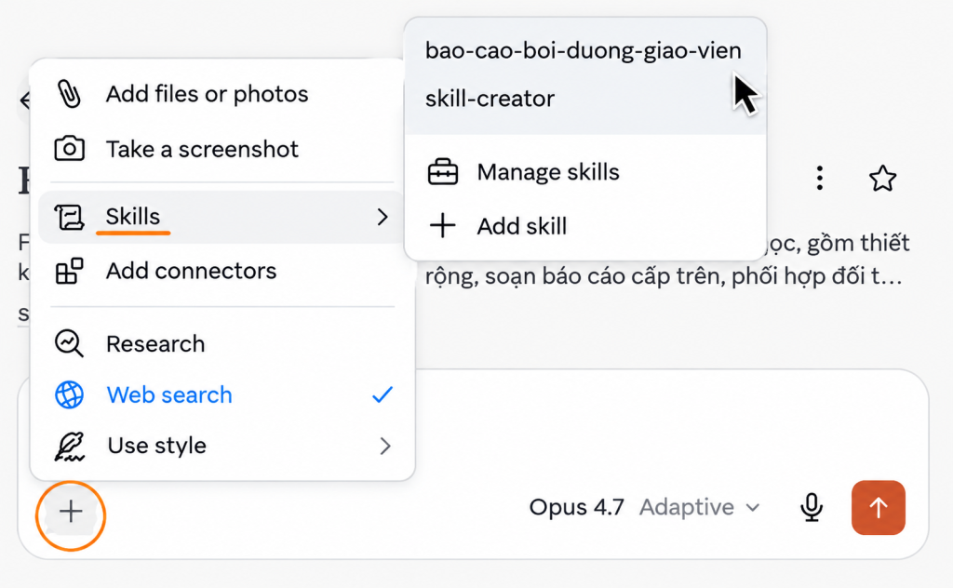Select the bao-cao-boi-duong-giao-vien skill
This screenshot has width=953, height=588.
pos(584,50)
